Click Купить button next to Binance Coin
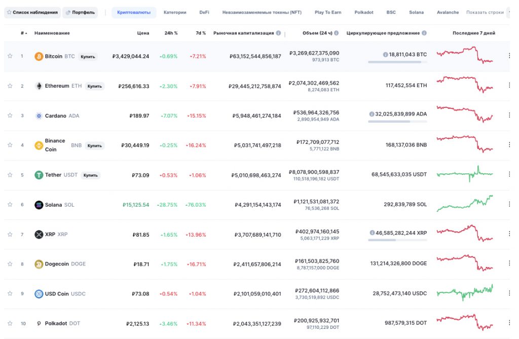The image size is (519, 339). (x=95, y=145)
